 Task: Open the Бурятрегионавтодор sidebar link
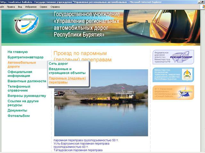[26, 57]
